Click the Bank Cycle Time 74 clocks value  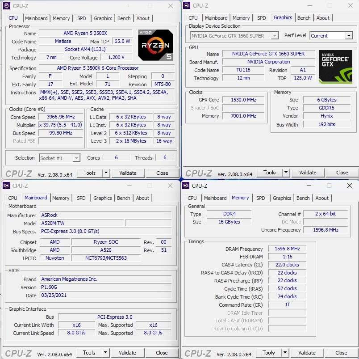point(288,297)
